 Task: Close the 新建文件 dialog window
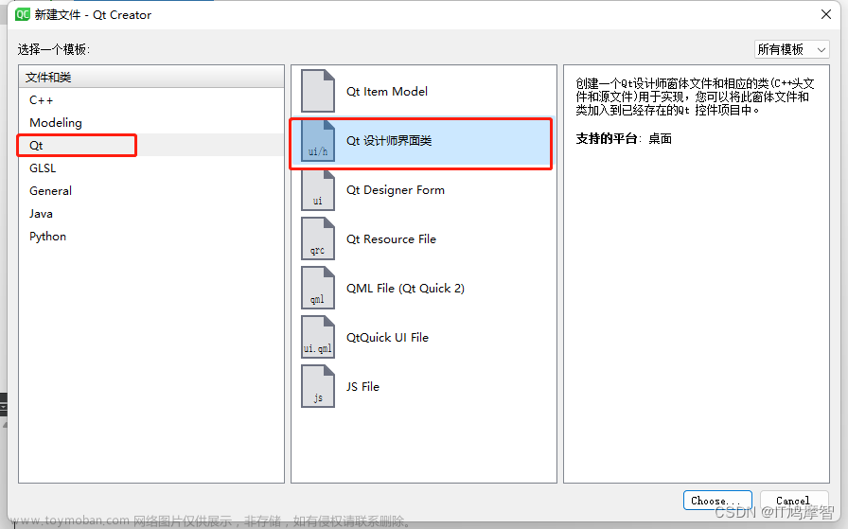(x=826, y=14)
